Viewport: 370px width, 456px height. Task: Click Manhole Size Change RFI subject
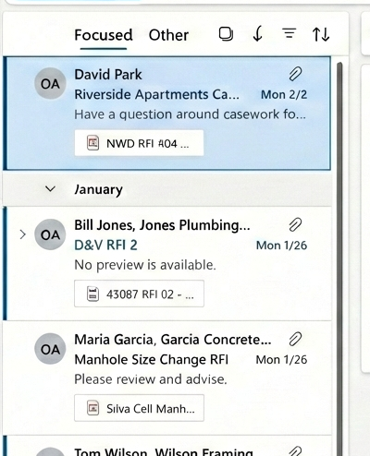(x=152, y=360)
